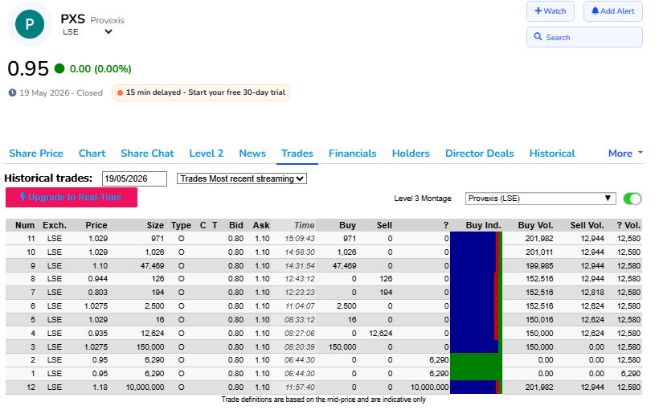This screenshot has height=410, width=655.
Task: Click the buy volume 201,011 in trade 10
Action: click(x=539, y=252)
